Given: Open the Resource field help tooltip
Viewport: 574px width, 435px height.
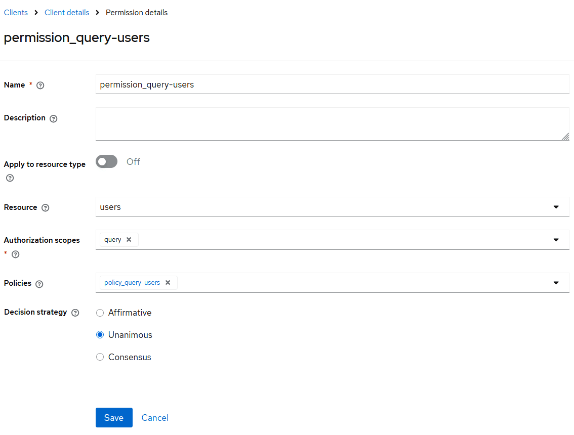Looking at the screenshot, I should click(45, 207).
